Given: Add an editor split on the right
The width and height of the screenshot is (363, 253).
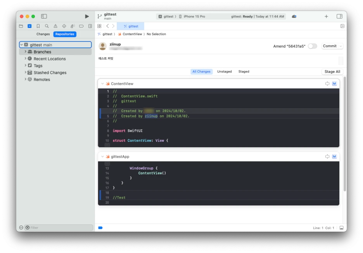Looking at the screenshot, I should [342, 26].
